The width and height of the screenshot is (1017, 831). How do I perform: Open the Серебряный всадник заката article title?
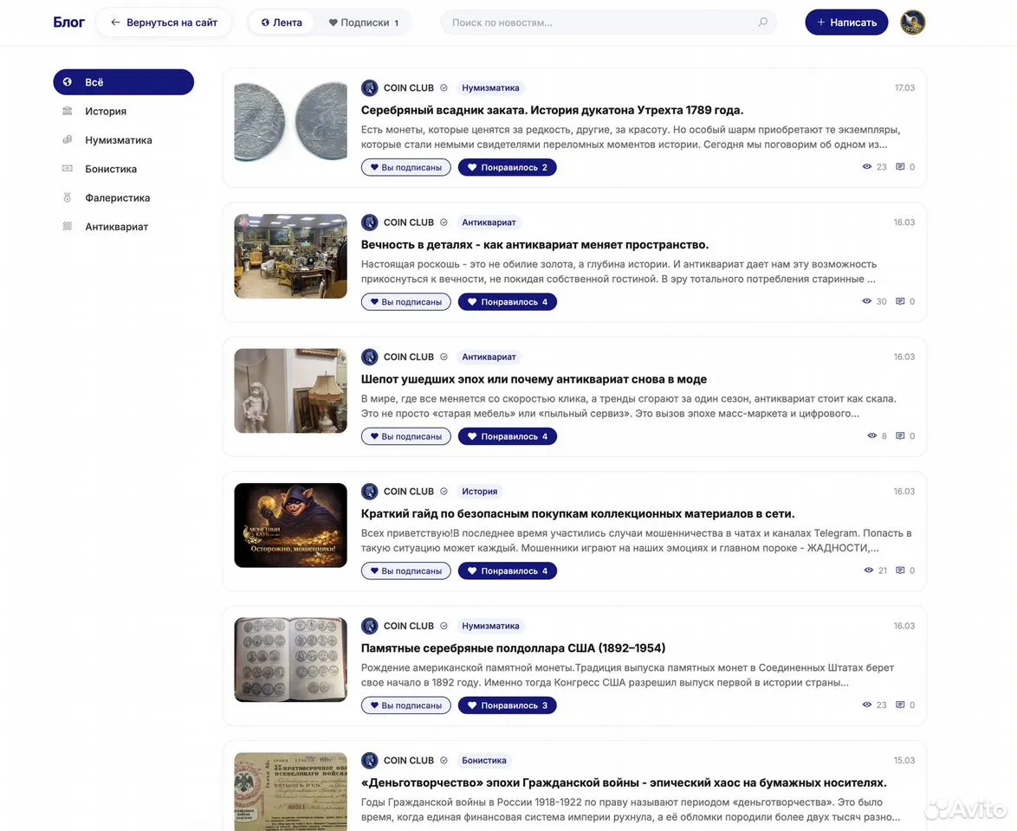pos(552,110)
